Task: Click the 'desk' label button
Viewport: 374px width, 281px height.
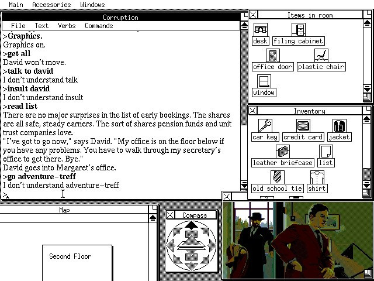Action: pos(260,41)
